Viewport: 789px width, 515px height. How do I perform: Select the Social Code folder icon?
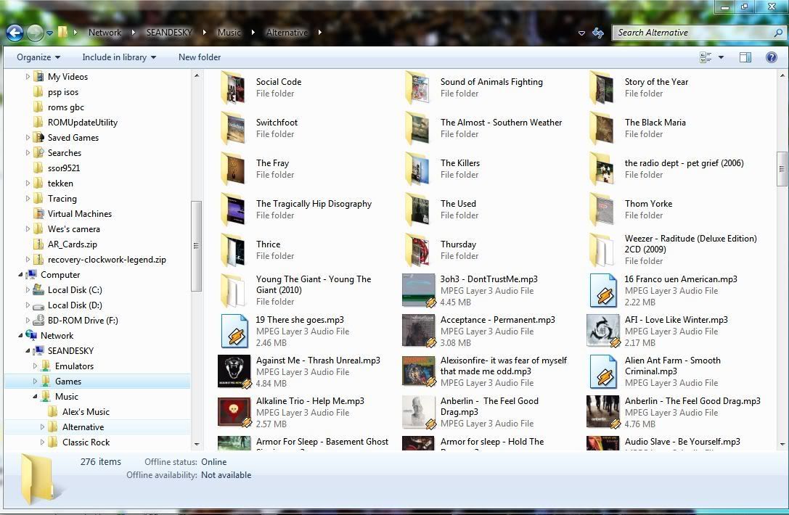click(x=233, y=88)
